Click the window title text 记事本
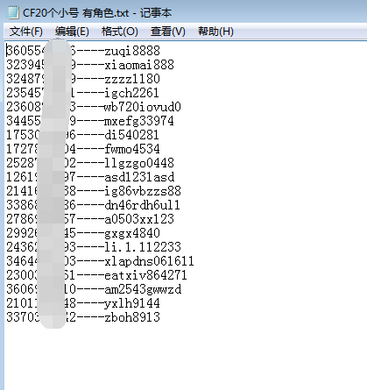The width and height of the screenshot is (367, 390). coord(156,13)
